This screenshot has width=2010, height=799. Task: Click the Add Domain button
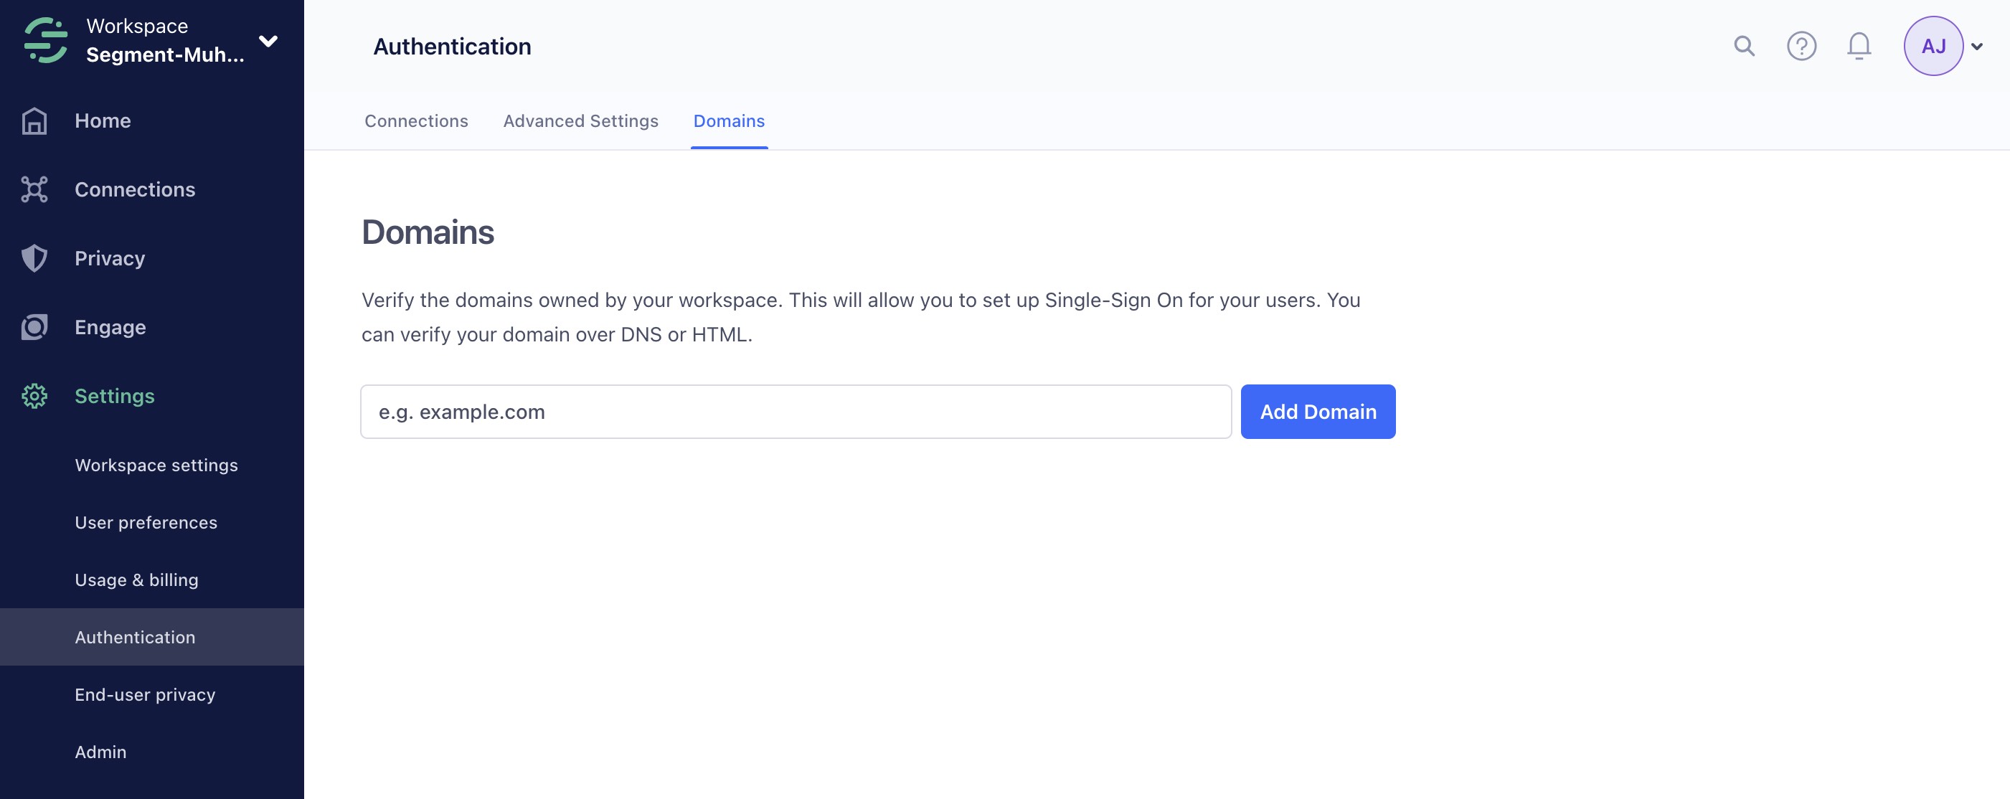tap(1318, 412)
